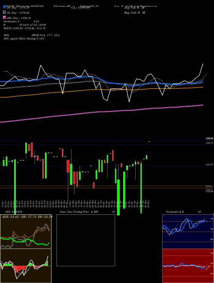Open the red RSI chart panel
Image resolution: width=214 pixels, height=283 pixels.
188,266
